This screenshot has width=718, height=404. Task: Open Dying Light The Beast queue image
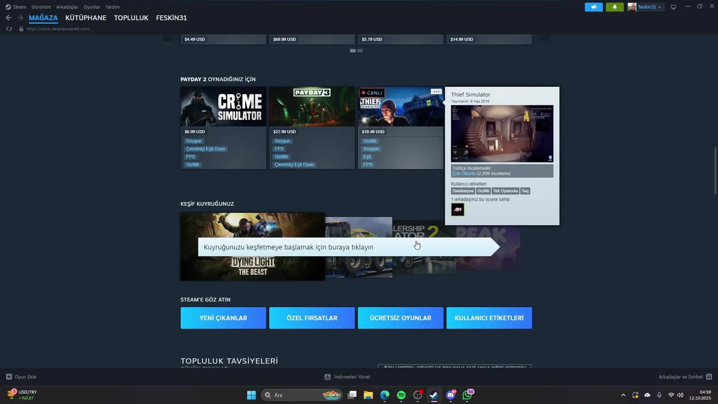pos(252,246)
